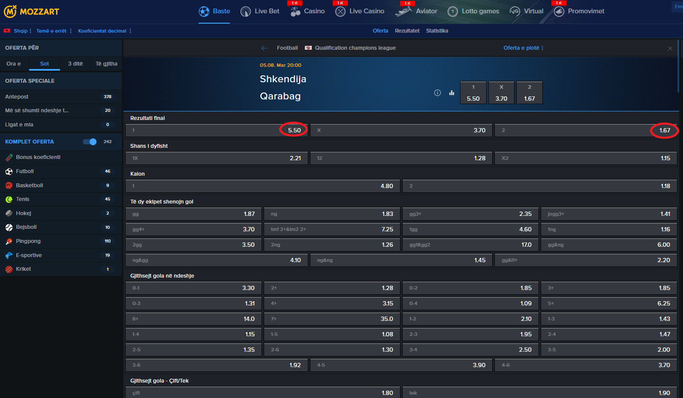Image resolution: width=683 pixels, height=398 pixels.
Task: Open the Rezultatet link
Action: click(407, 31)
